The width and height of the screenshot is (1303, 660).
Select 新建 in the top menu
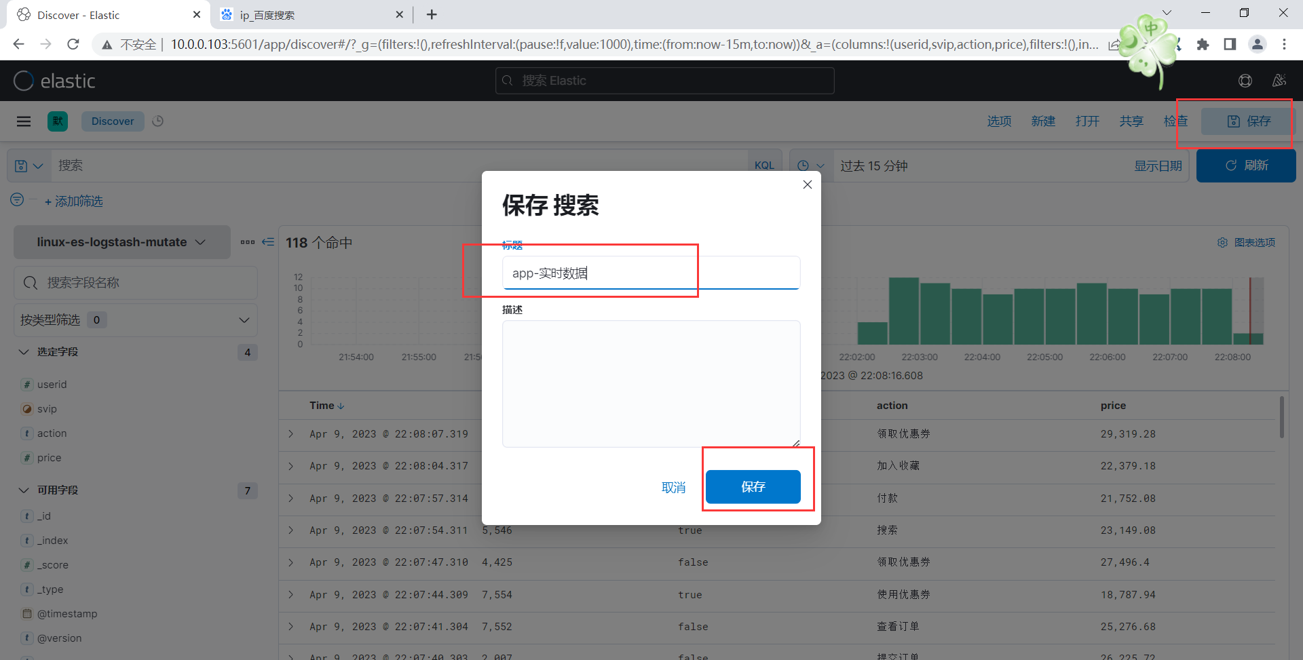coord(1043,121)
